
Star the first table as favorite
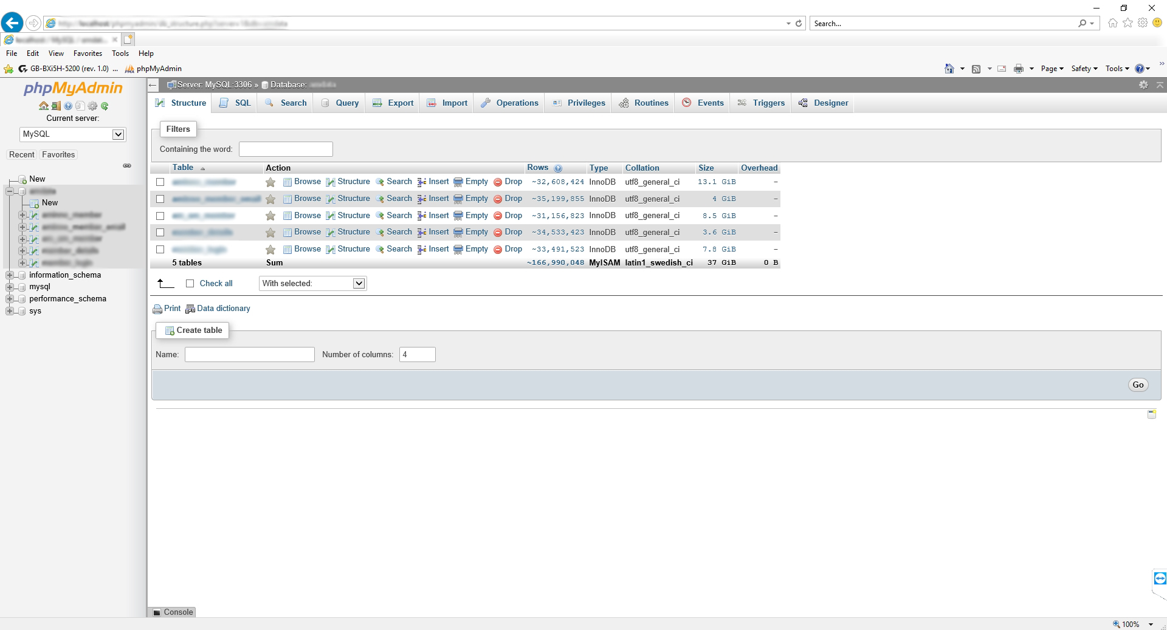[270, 182]
